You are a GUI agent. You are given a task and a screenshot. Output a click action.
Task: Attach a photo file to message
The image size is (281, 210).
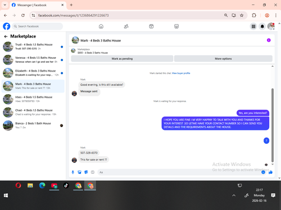click(x=79, y=172)
